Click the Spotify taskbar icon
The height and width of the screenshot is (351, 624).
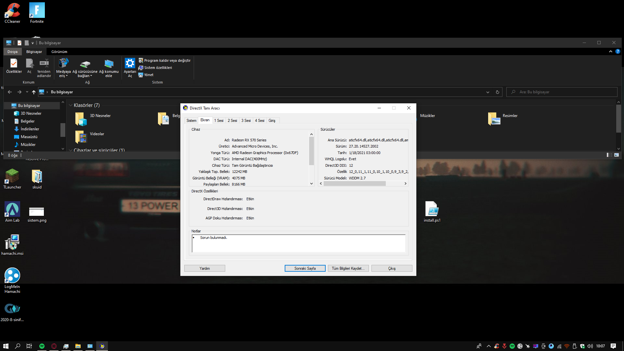pyautogui.click(x=42, y=346)
